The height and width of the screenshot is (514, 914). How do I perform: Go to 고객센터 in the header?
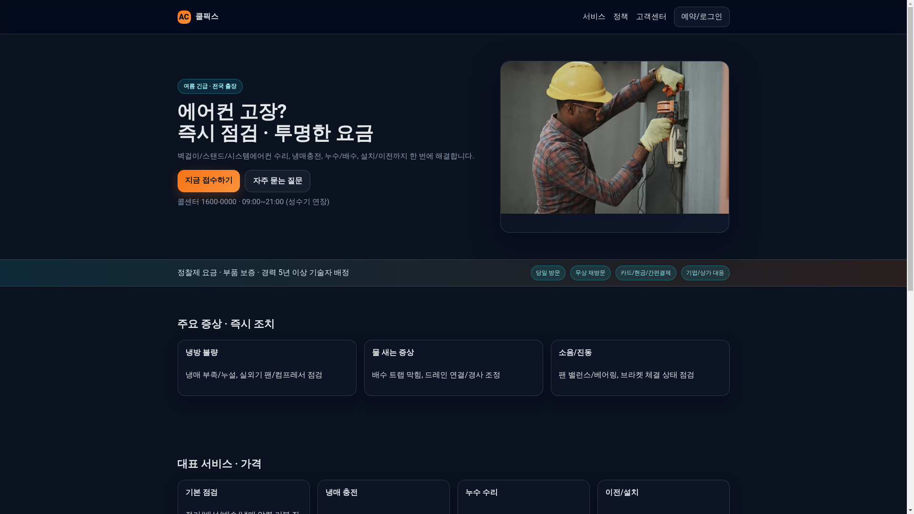coord(651,17)
